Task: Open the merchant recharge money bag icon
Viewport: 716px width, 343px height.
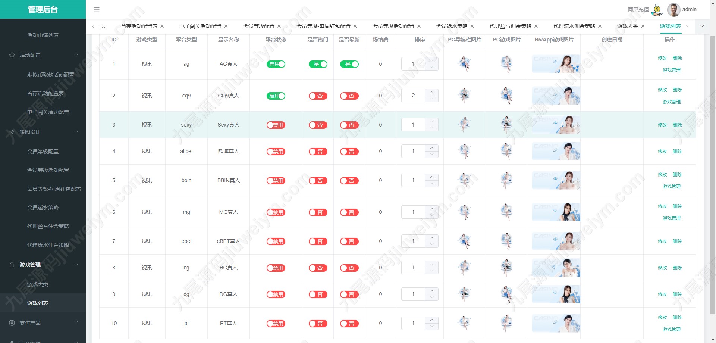Action: (657, 10)
